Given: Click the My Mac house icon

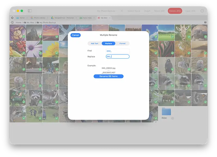Looking at the screenshot, I should (99, 18).
